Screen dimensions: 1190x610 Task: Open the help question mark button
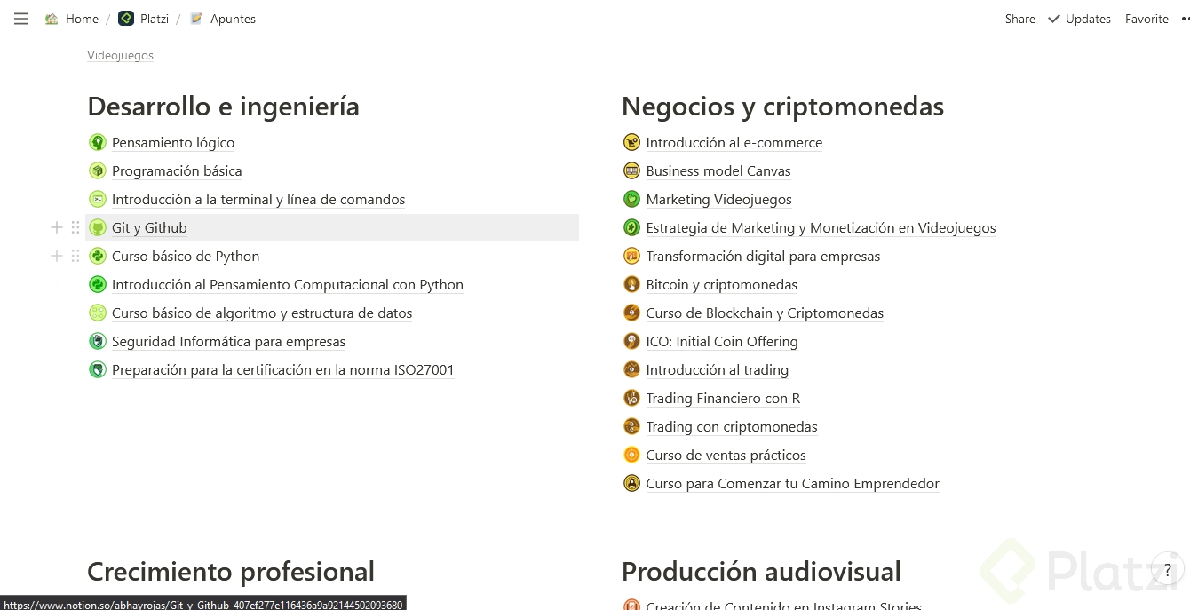tap(1167, 571)
